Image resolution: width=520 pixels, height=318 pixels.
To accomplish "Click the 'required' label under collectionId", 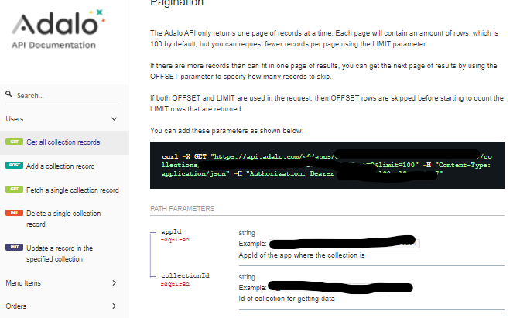I will click(175, 283).
